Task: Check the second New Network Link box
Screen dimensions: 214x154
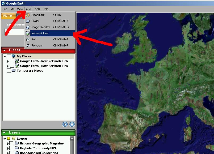Action: (12, 66)
